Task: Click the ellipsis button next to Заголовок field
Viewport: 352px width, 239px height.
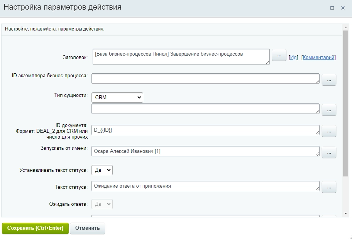Action: [x=279, y=55]
